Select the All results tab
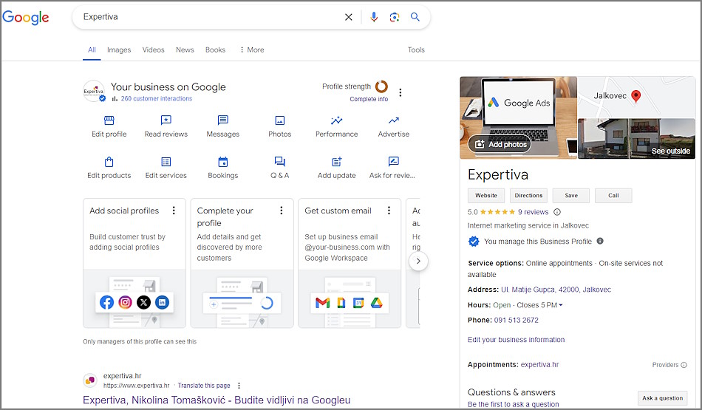The width and height of the screenshot is (702, 410). (x=92, y=49)
